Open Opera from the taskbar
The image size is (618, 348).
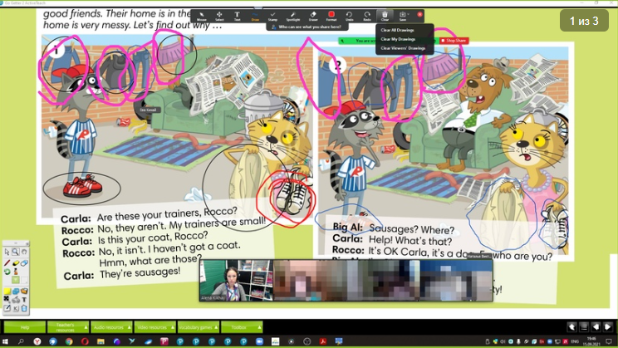85,341
